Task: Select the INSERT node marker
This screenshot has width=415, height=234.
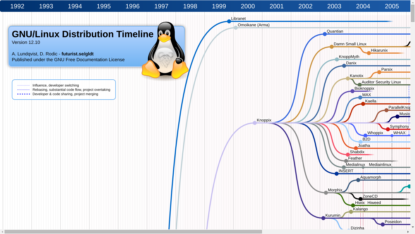Action: [337, 174]
